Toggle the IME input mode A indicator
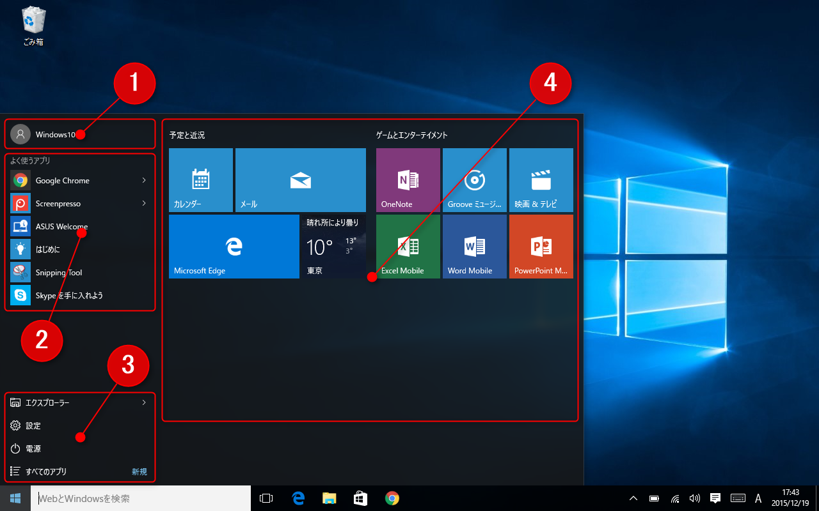The height and width of the screenshot is (511, 819). [758, 498]
